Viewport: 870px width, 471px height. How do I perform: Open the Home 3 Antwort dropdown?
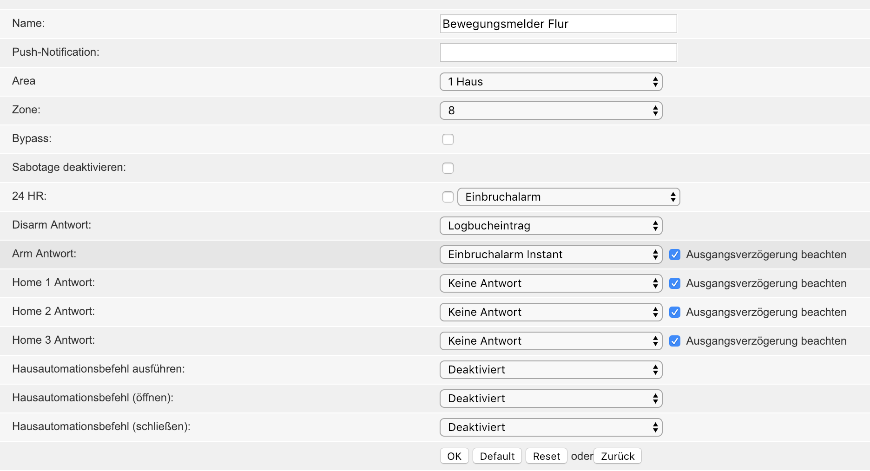(551, 341)
